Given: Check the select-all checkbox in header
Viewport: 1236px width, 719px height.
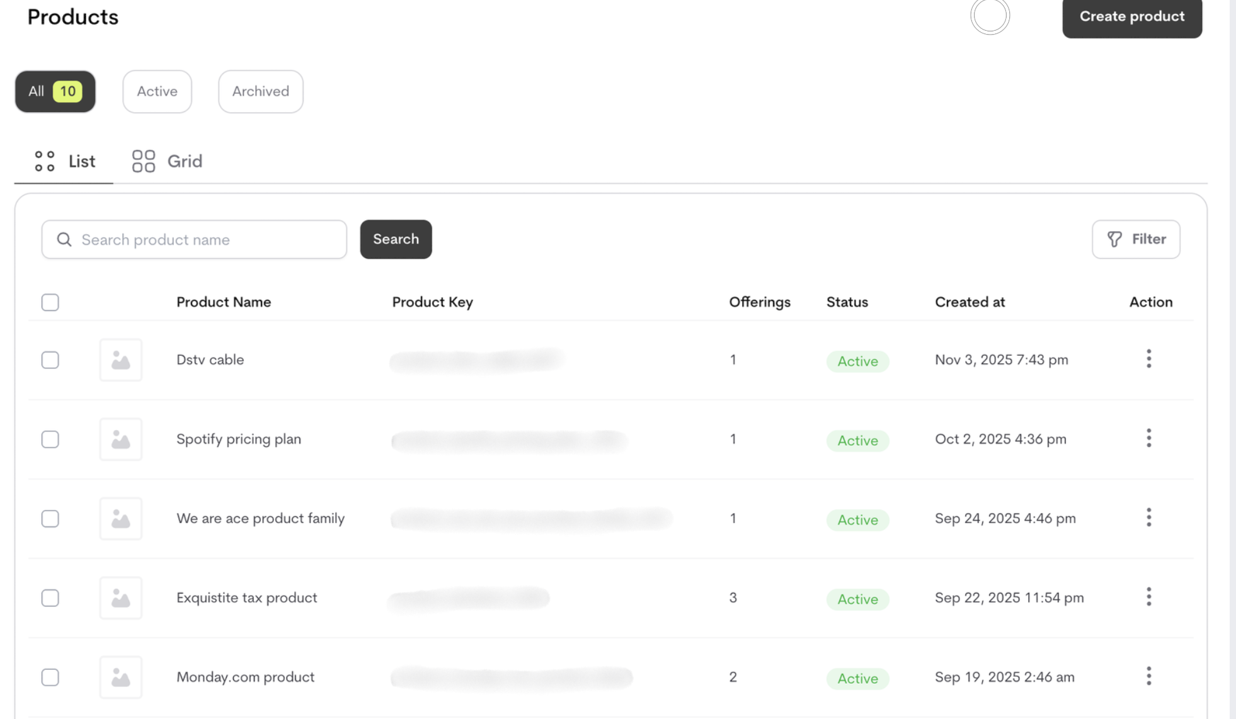Looking at the screenshot, I should (x=50, y=302).
